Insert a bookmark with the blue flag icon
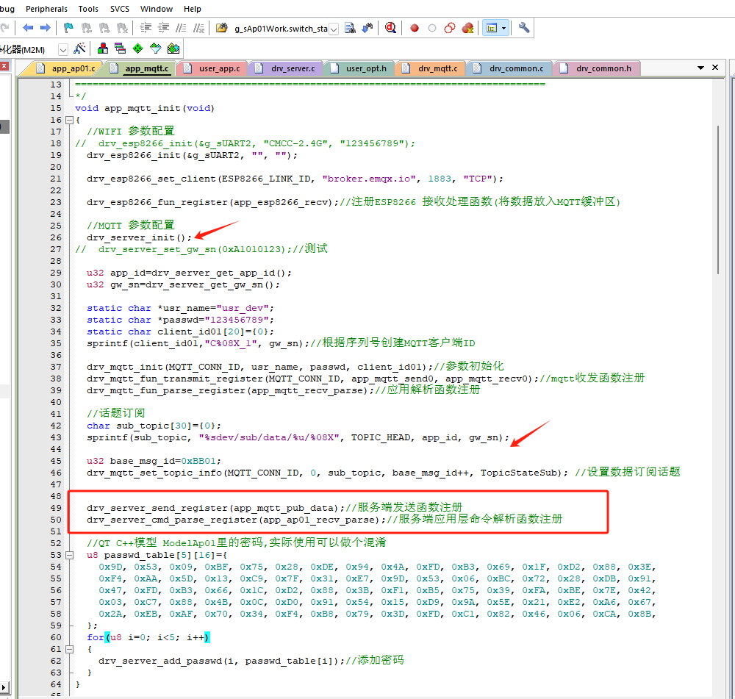Image resolution: width=735 pixels, height=699 pixels. [68, 28]
